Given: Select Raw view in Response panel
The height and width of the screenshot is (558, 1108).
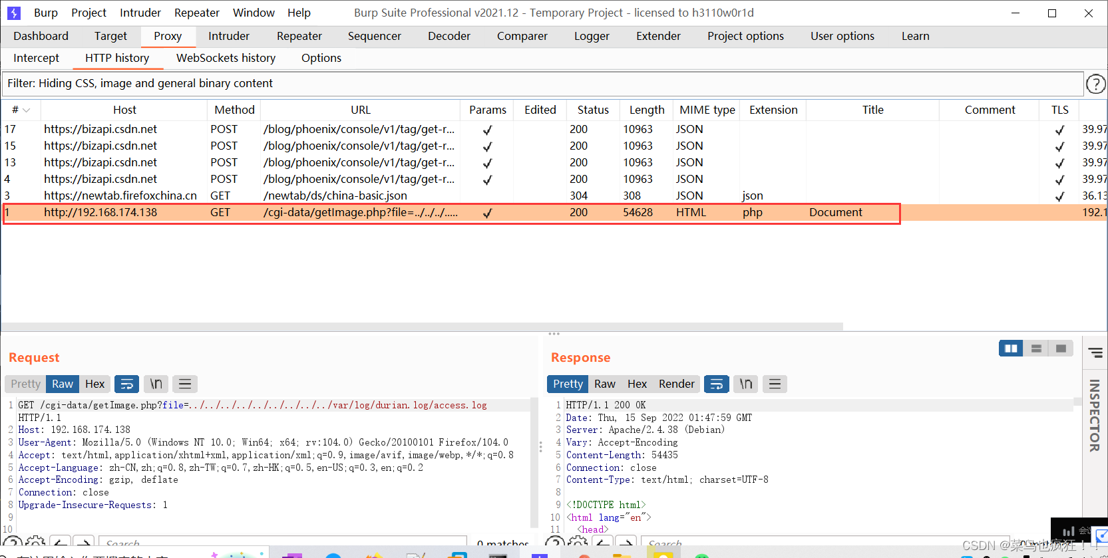Looking at the screenshot, I should click(x=605, y=384).
